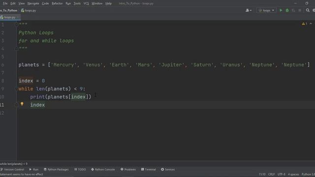
Task: Run the loops configuration with green play
Action: [x=281, y=10]
